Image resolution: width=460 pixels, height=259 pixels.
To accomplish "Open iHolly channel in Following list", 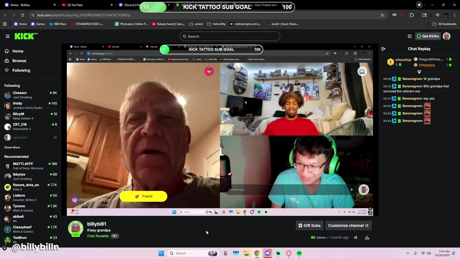I will tap(31, 105).
